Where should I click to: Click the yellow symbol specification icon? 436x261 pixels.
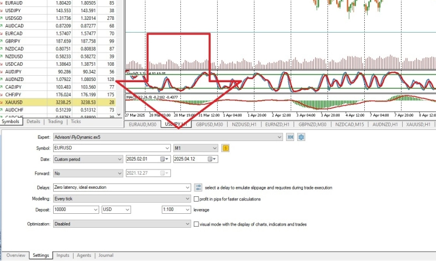tap(225, 149)
